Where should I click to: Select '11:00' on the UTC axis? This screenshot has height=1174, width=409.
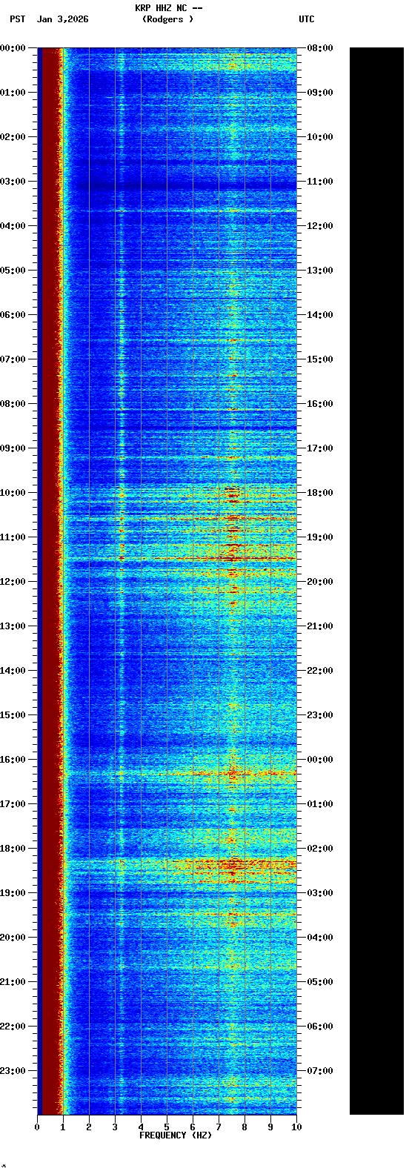(x=320, y=182)
